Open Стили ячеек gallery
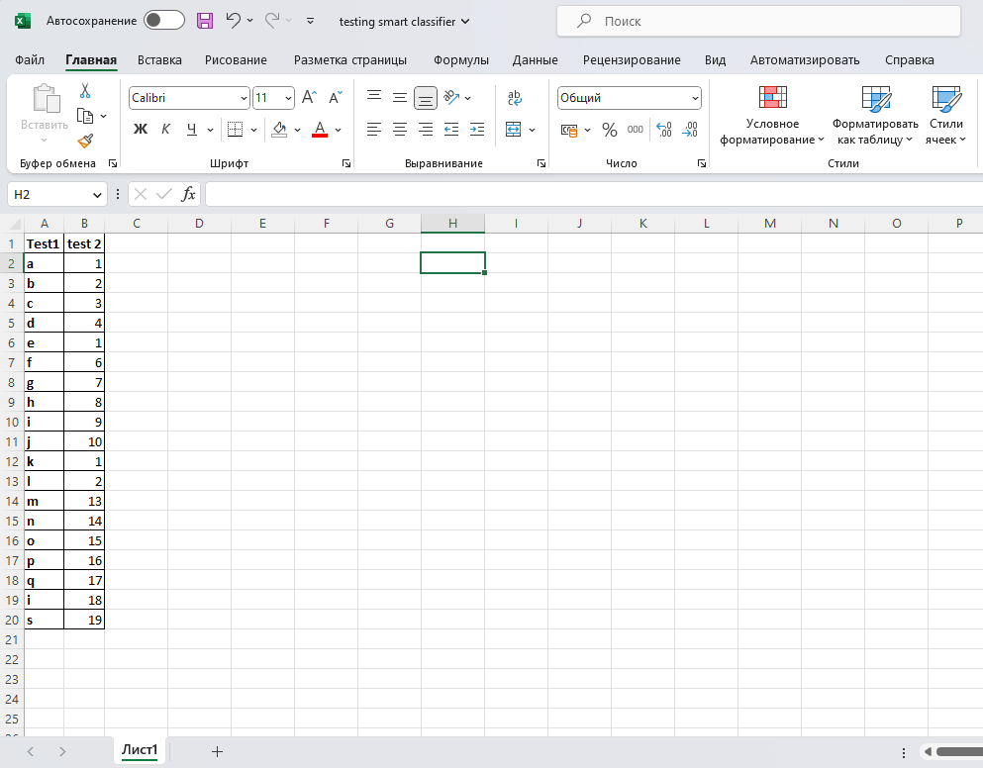 (946, 116)
